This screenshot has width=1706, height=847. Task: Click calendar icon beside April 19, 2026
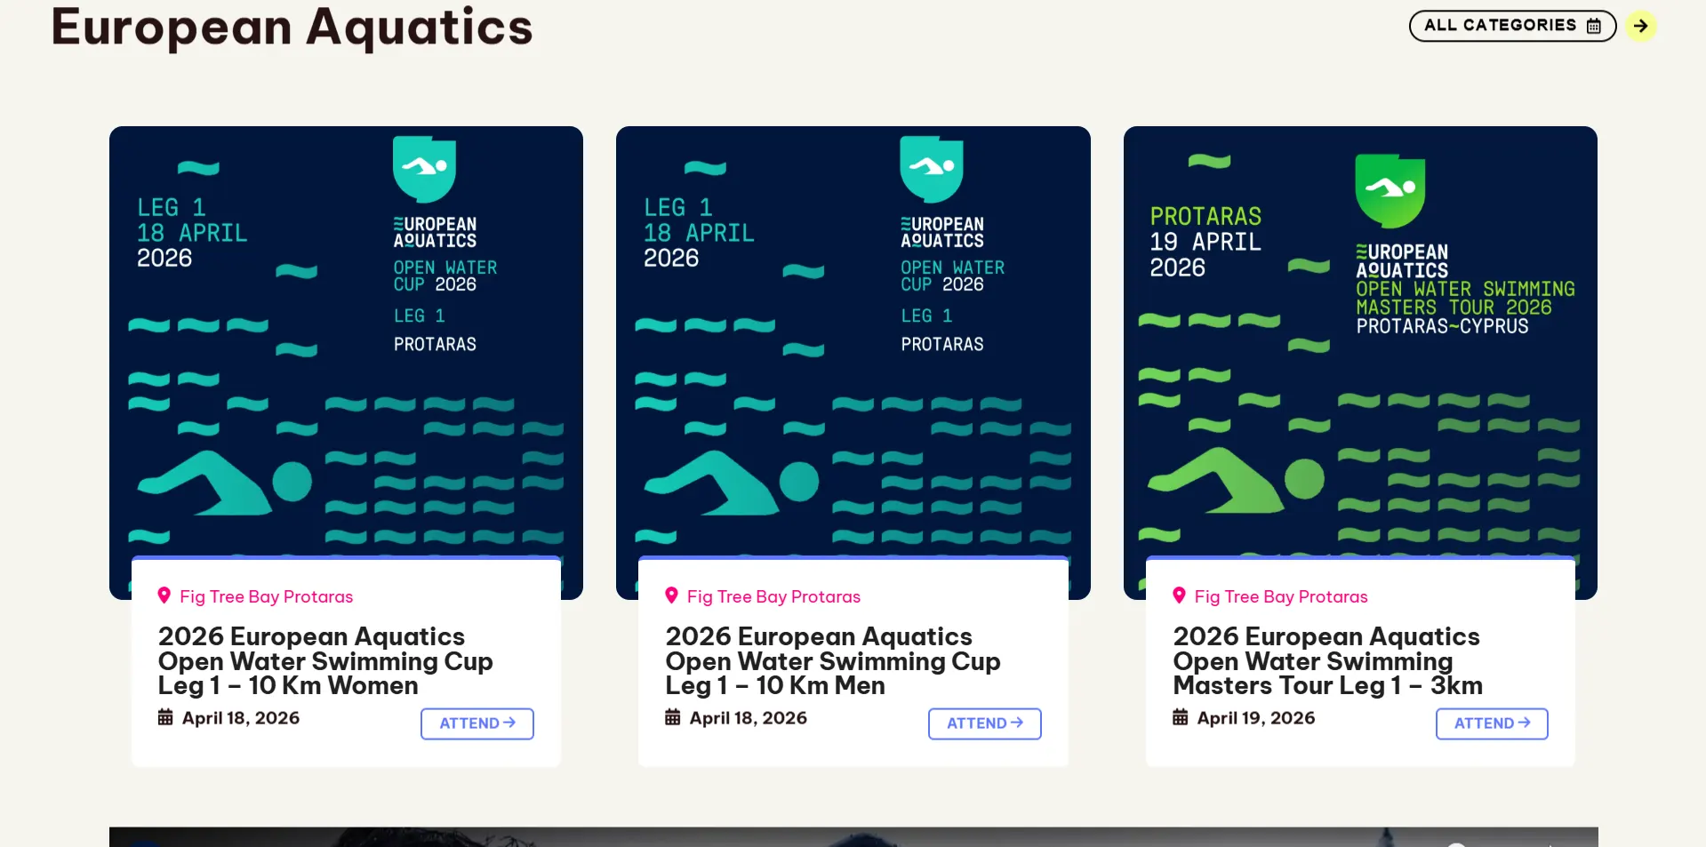click(1180, 717)
